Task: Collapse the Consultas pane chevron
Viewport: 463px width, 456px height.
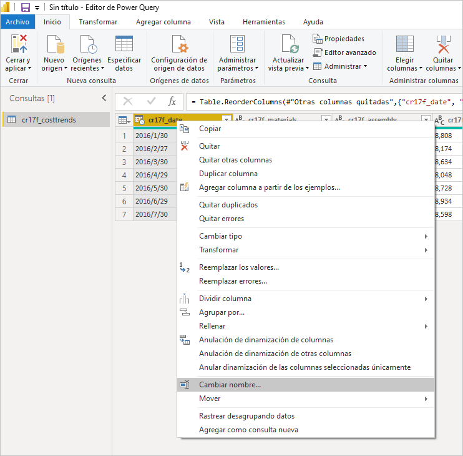Action: point(104,98)
